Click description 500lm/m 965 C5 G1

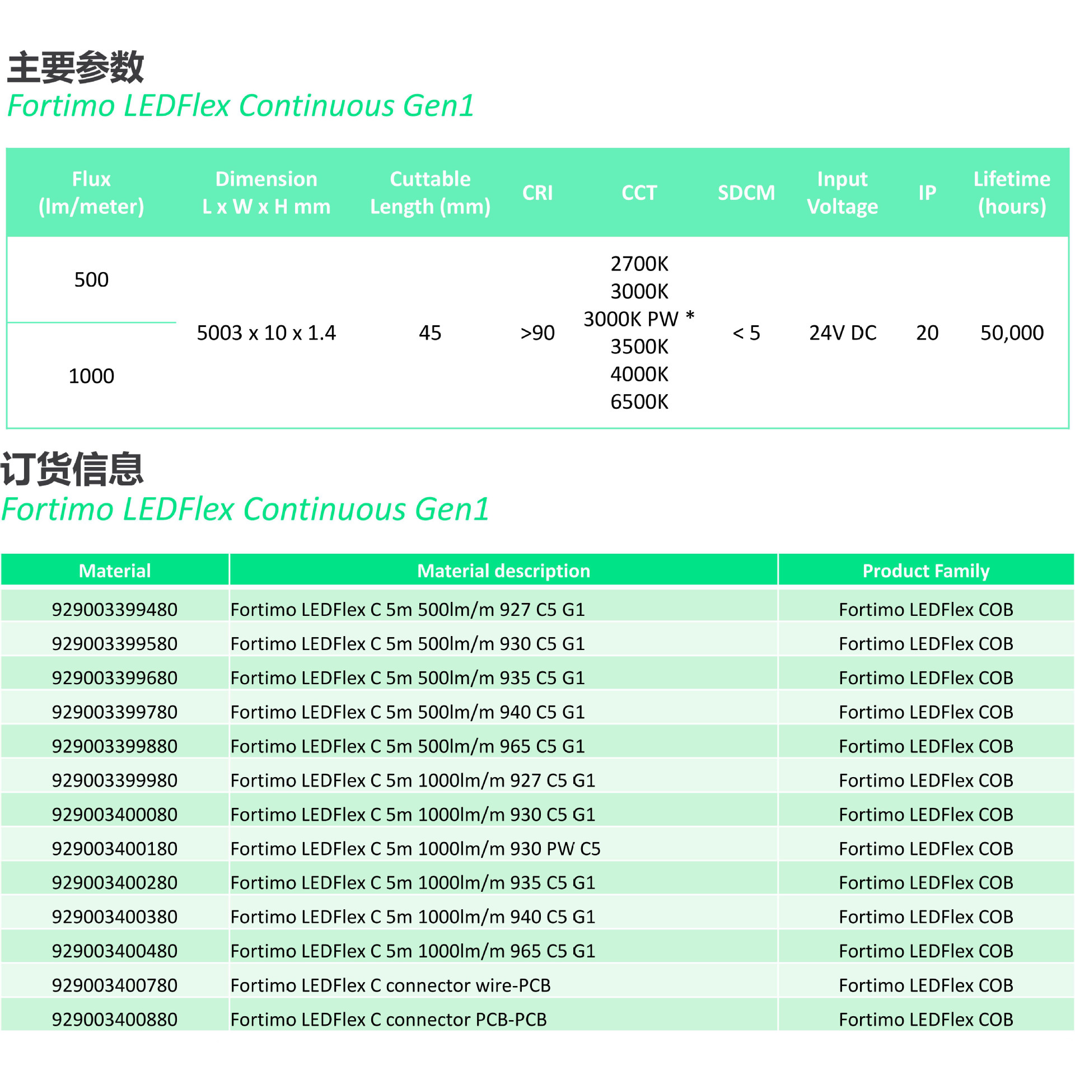click(408, 746)
